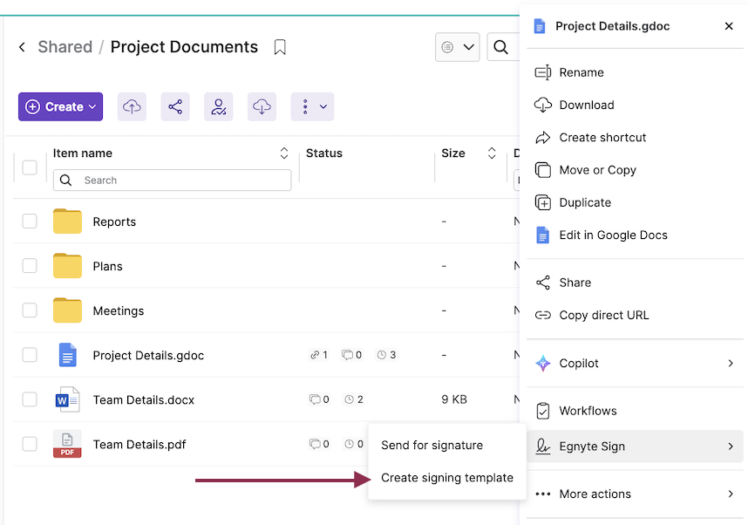Screen dimensions: 748x525
Task: Bookmark the Project Documents folder
Action: pyautogui.click(x=280, y=47)
